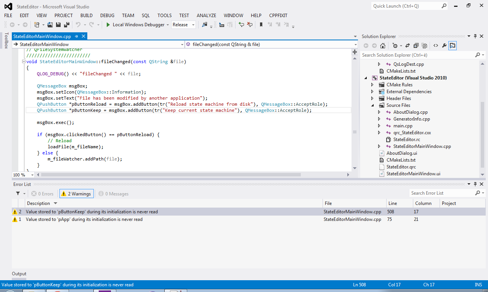Viewport: 488px width, 292px height.
Task: Expand the External Dependencies folder
Action: coord(372,92)
